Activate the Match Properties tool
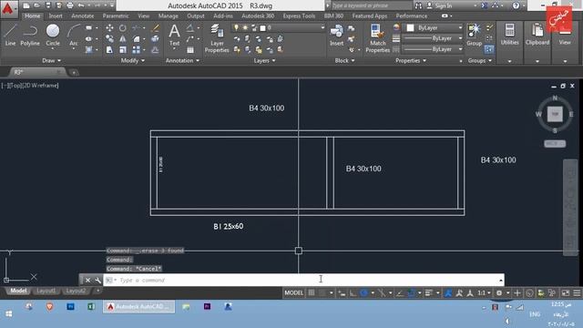The width and height of the screenshot is (583, 328). (x=377, y=38)
